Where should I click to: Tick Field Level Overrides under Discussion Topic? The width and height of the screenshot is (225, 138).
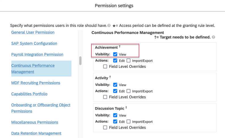(105, 127)
